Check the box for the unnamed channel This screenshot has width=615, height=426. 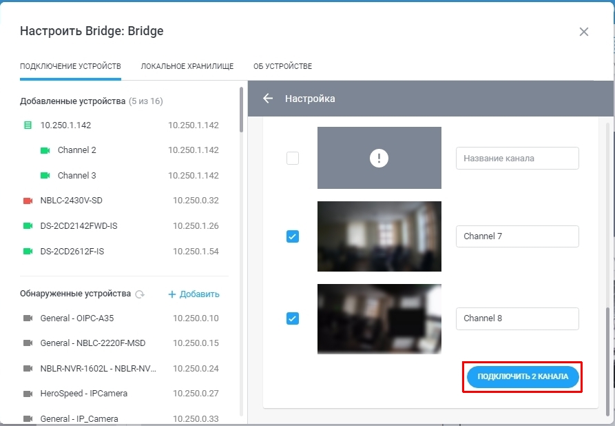(293, 159)
